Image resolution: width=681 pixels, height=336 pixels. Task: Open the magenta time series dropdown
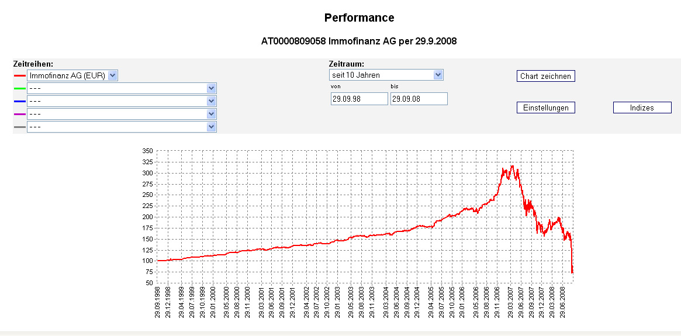122,114
